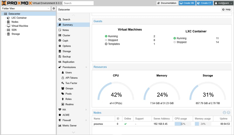
Task: Expand the LXC Container tree node
Action: (5, 18)
